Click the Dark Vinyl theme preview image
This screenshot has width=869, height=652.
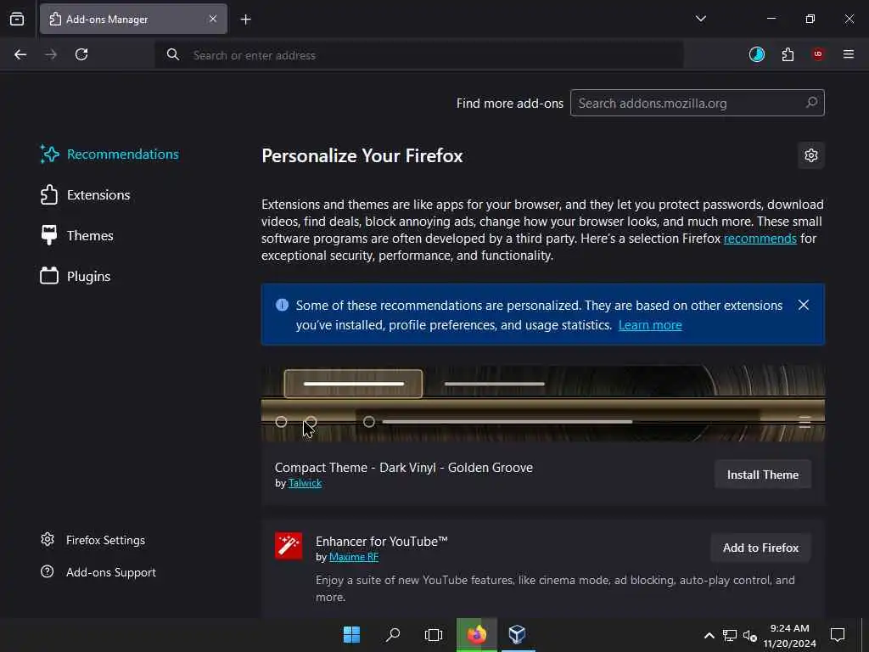(543, 403)
